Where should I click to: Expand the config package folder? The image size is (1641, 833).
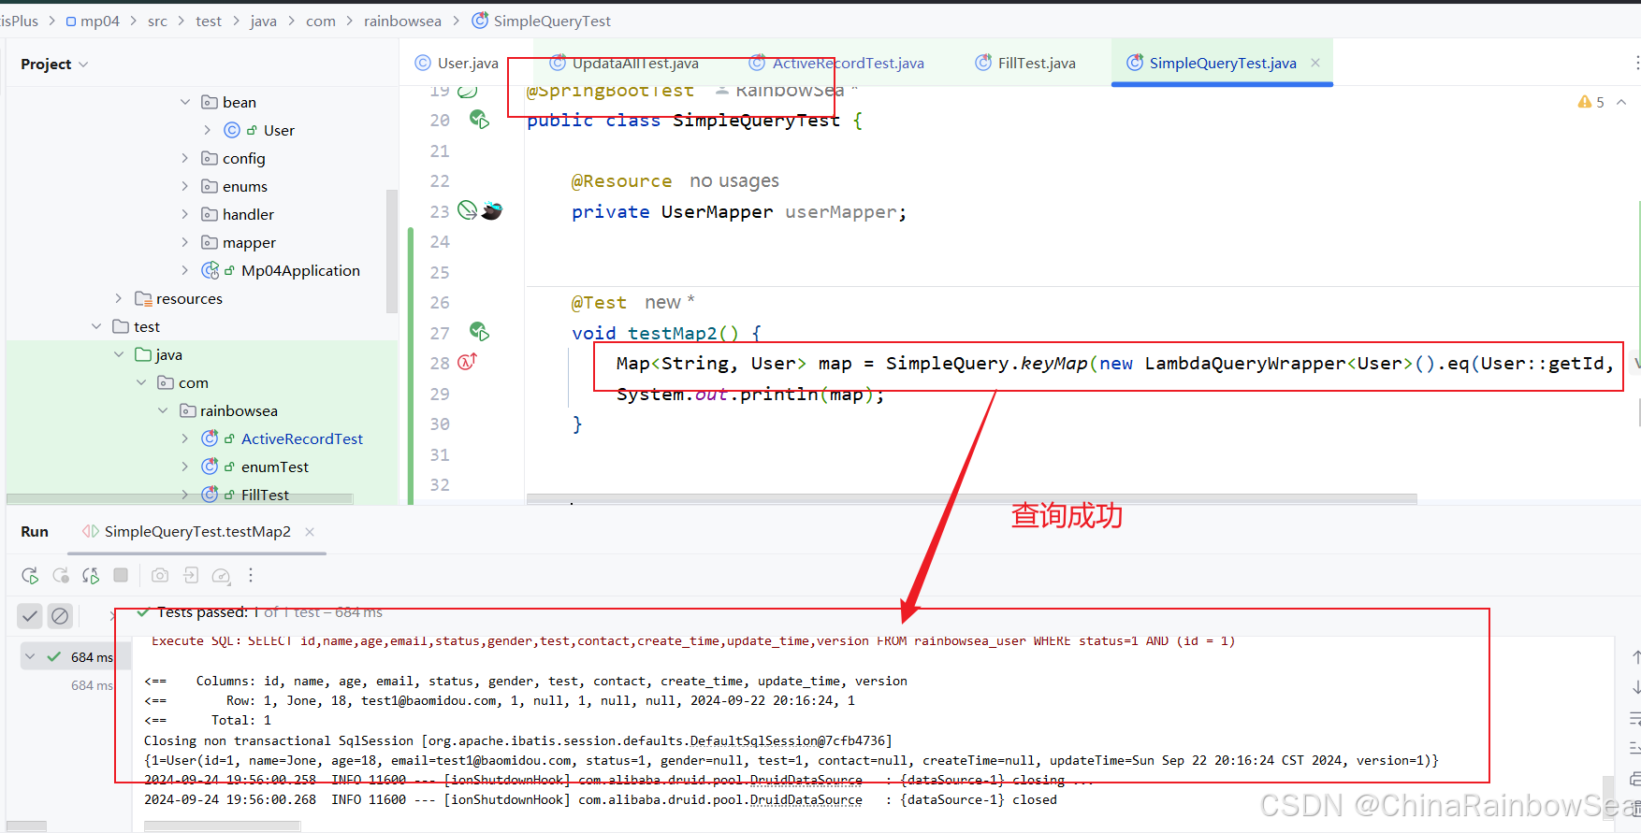coord(185,158)
